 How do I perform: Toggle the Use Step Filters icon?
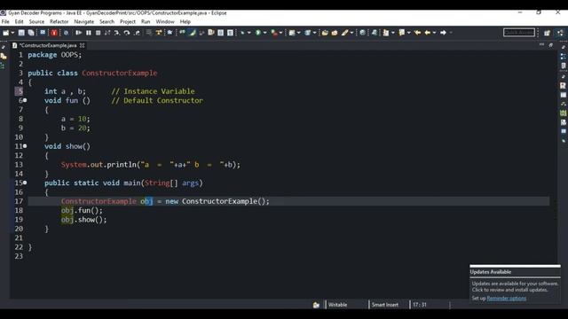(x=159, y=33)
